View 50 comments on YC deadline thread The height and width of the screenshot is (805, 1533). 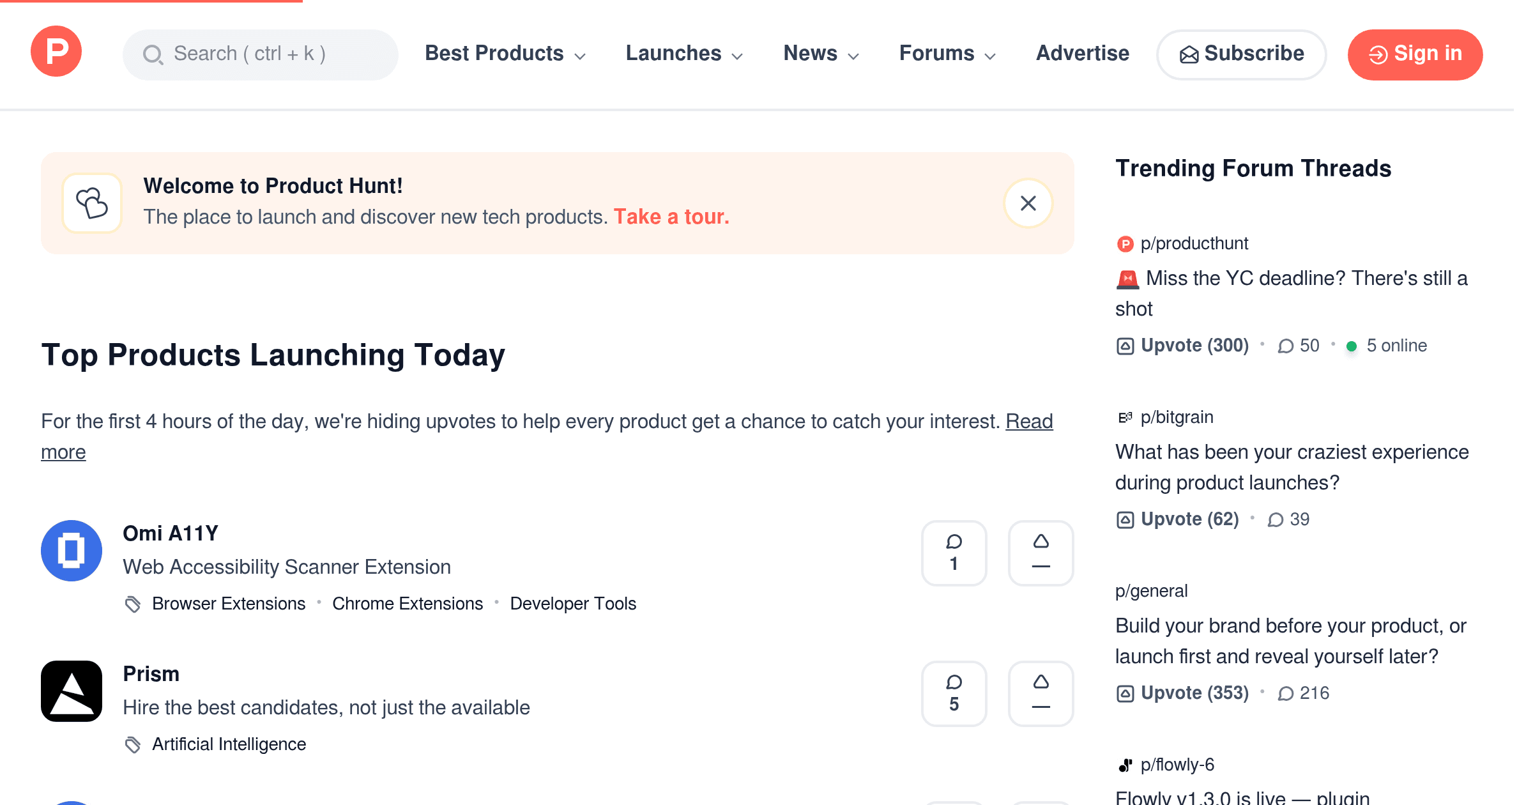click(x=1298, y=346)
